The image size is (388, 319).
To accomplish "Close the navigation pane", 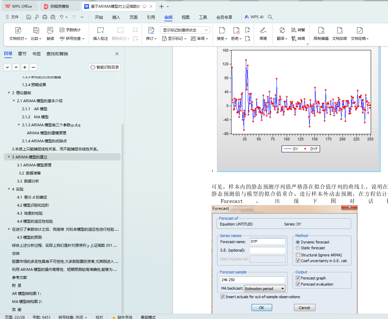I will 117,54.
